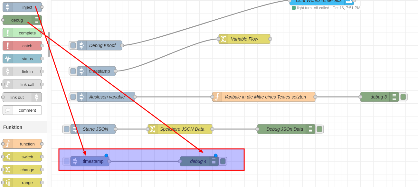The height and width of the screenshot is (187, 418).
Task: Click the output port of Debug Knopf
Action: [122, 45]
